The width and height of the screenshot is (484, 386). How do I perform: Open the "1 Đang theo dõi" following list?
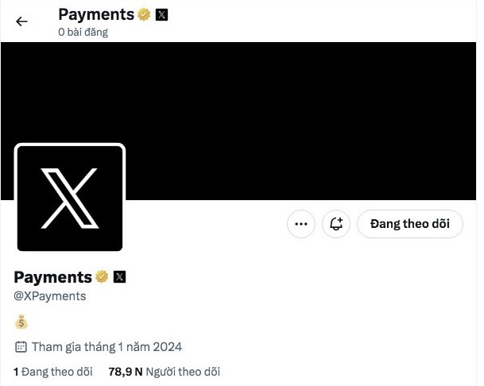pos(53,371)
